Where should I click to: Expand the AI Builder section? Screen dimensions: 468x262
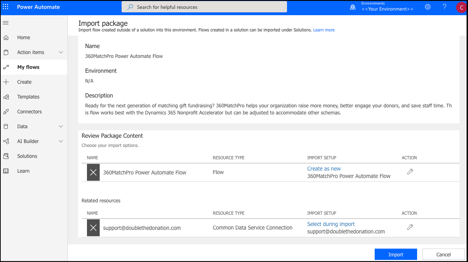click(x=60, y=141)
